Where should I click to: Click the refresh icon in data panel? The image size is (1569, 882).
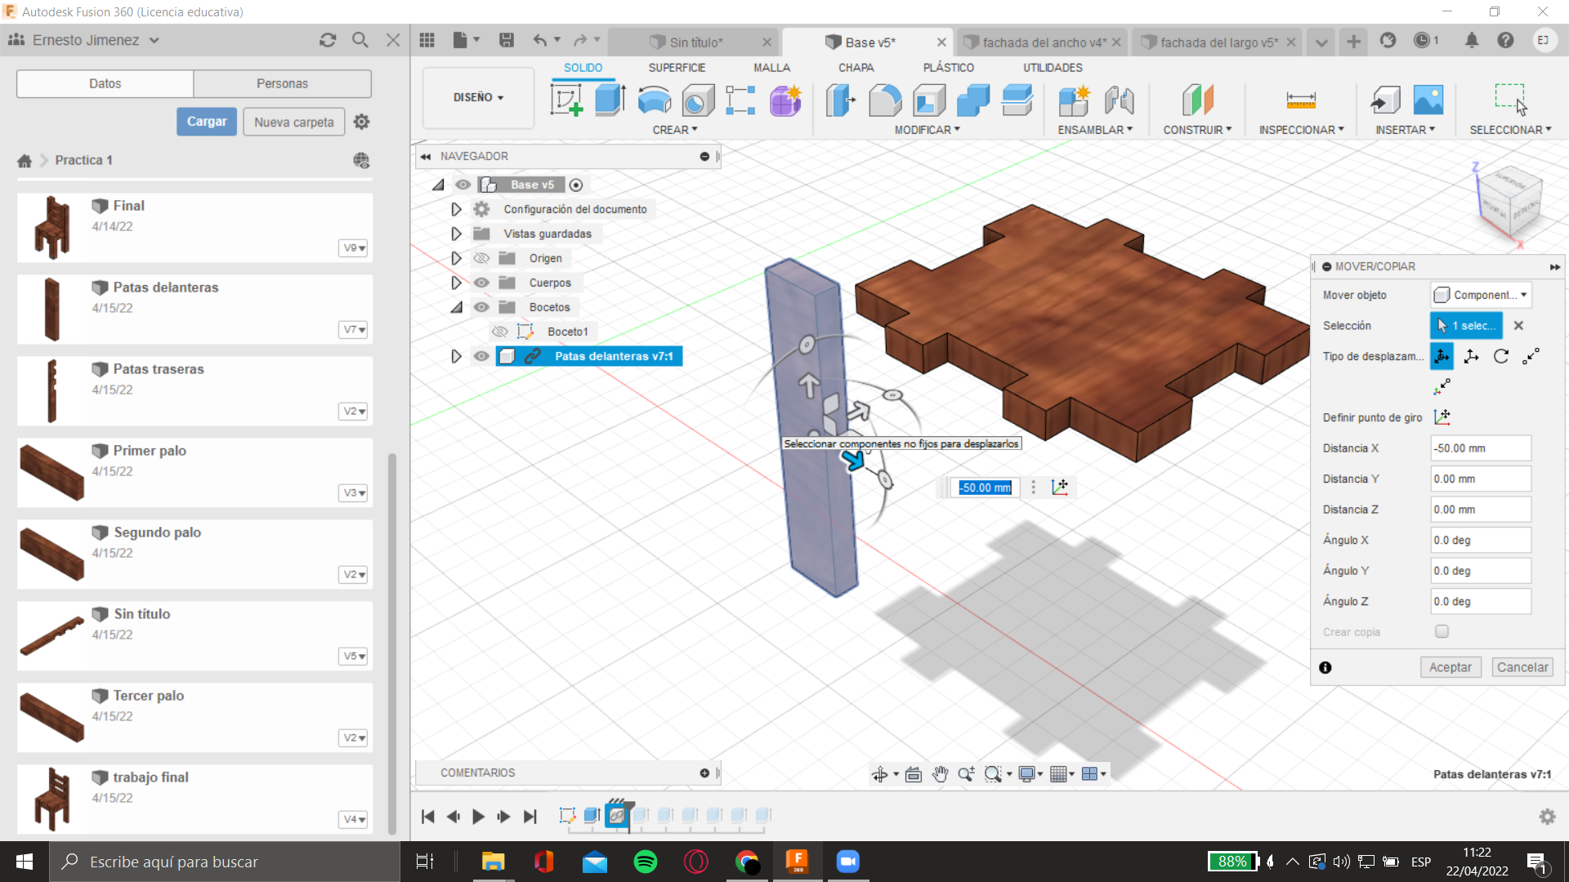click(x=328, y=40)
